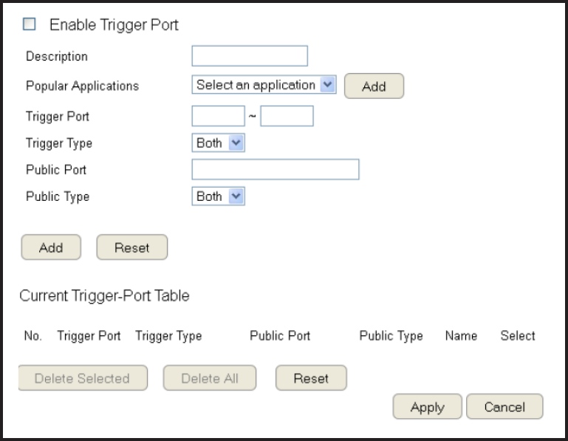The height and width of the screenshot is (441, 568).
Task: Click the Trigger Port end field
Action: point(287,116)
